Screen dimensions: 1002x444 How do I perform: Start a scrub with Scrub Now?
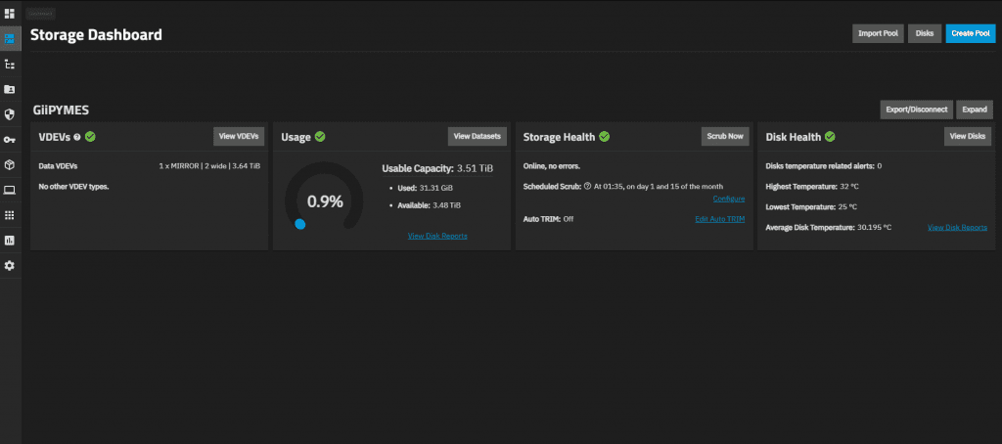pos(724,137)
